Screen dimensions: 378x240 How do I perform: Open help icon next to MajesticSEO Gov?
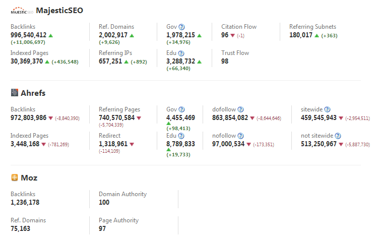[x=182, y=27]
